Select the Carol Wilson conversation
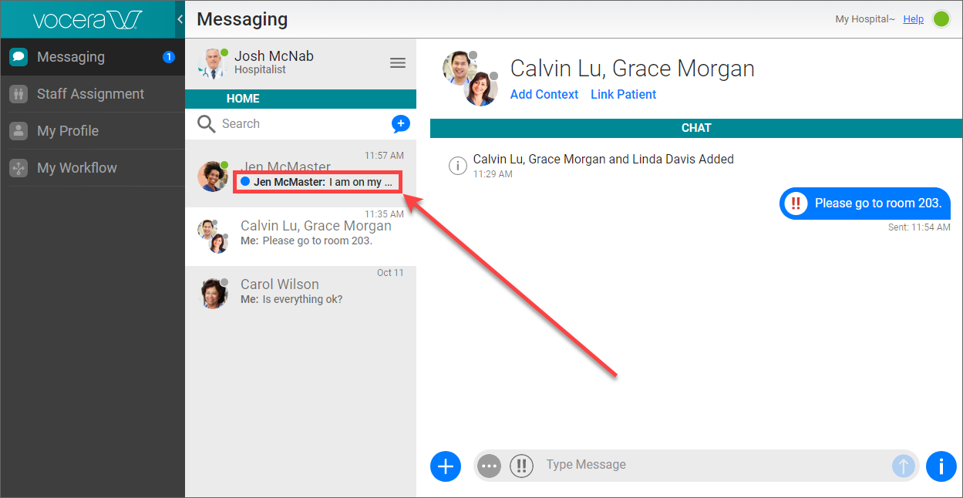Screen dimensions: 963x498 tap(301, 291)
